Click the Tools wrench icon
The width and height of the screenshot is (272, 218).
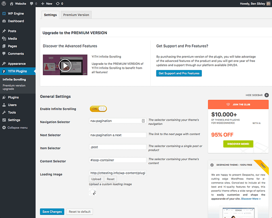click(4, 112)
